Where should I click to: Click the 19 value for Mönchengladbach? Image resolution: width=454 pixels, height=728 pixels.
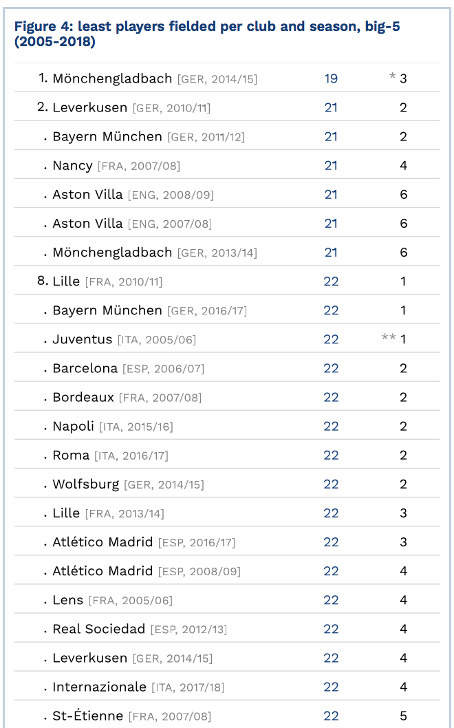click(330, 78)
